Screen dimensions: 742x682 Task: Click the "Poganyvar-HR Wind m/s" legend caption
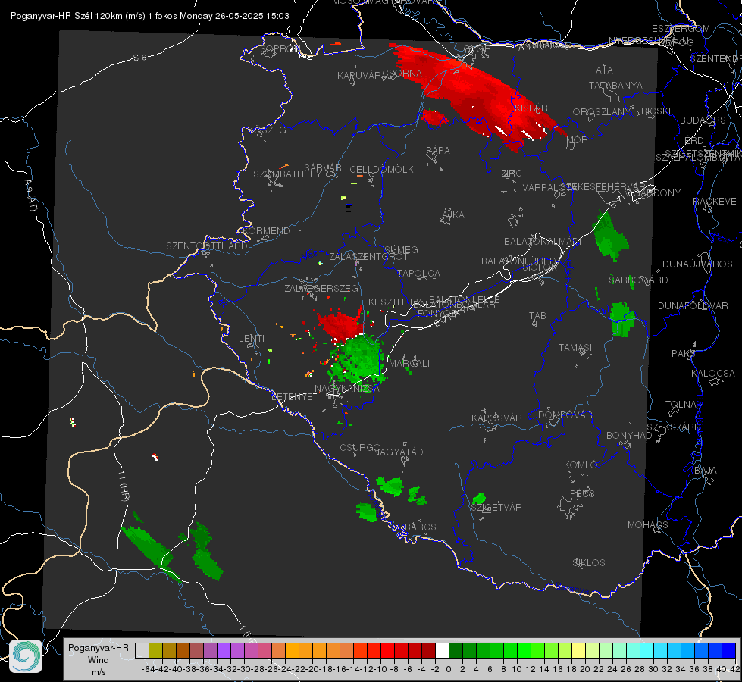point(99,659)
